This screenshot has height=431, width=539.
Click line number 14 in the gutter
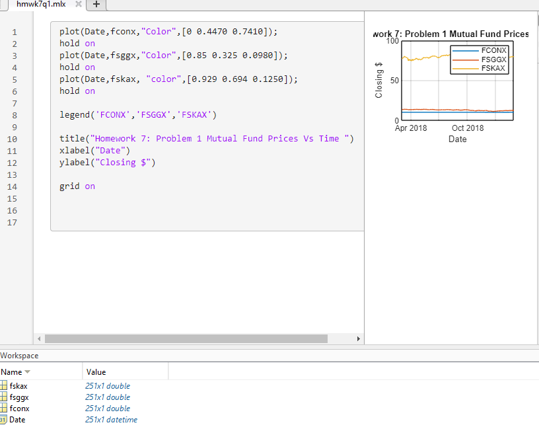click(12, 187)
